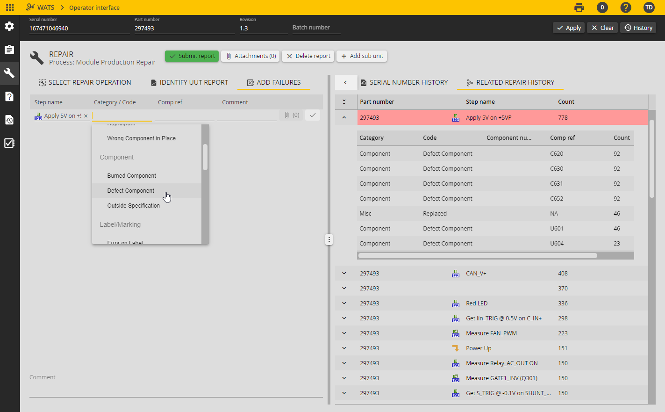Expand the Power Up row
The width and height of the screenshot is (665, 412).
tap(344, 348)
